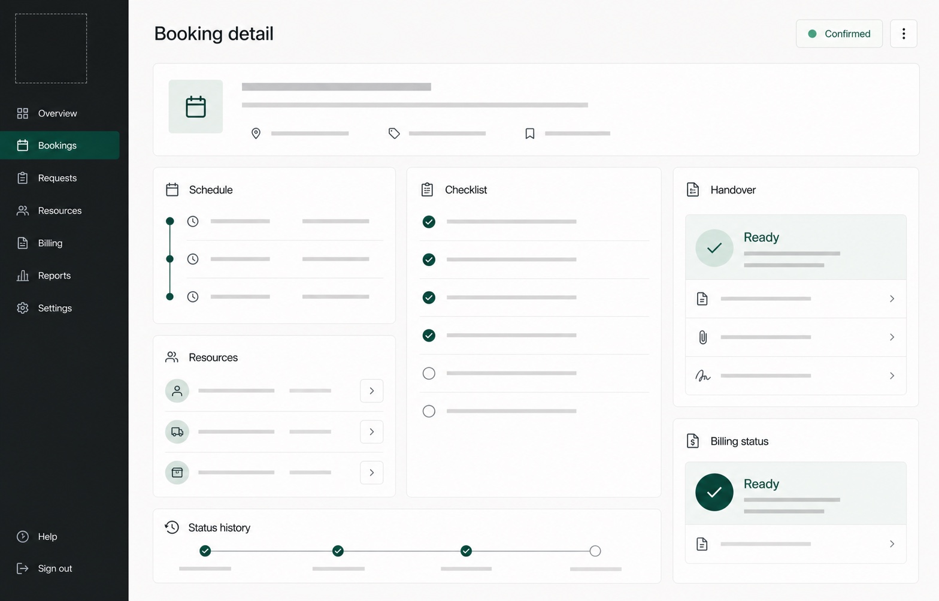
Task: Click the Billing status Ready checkmark circle
Action: 714,493
